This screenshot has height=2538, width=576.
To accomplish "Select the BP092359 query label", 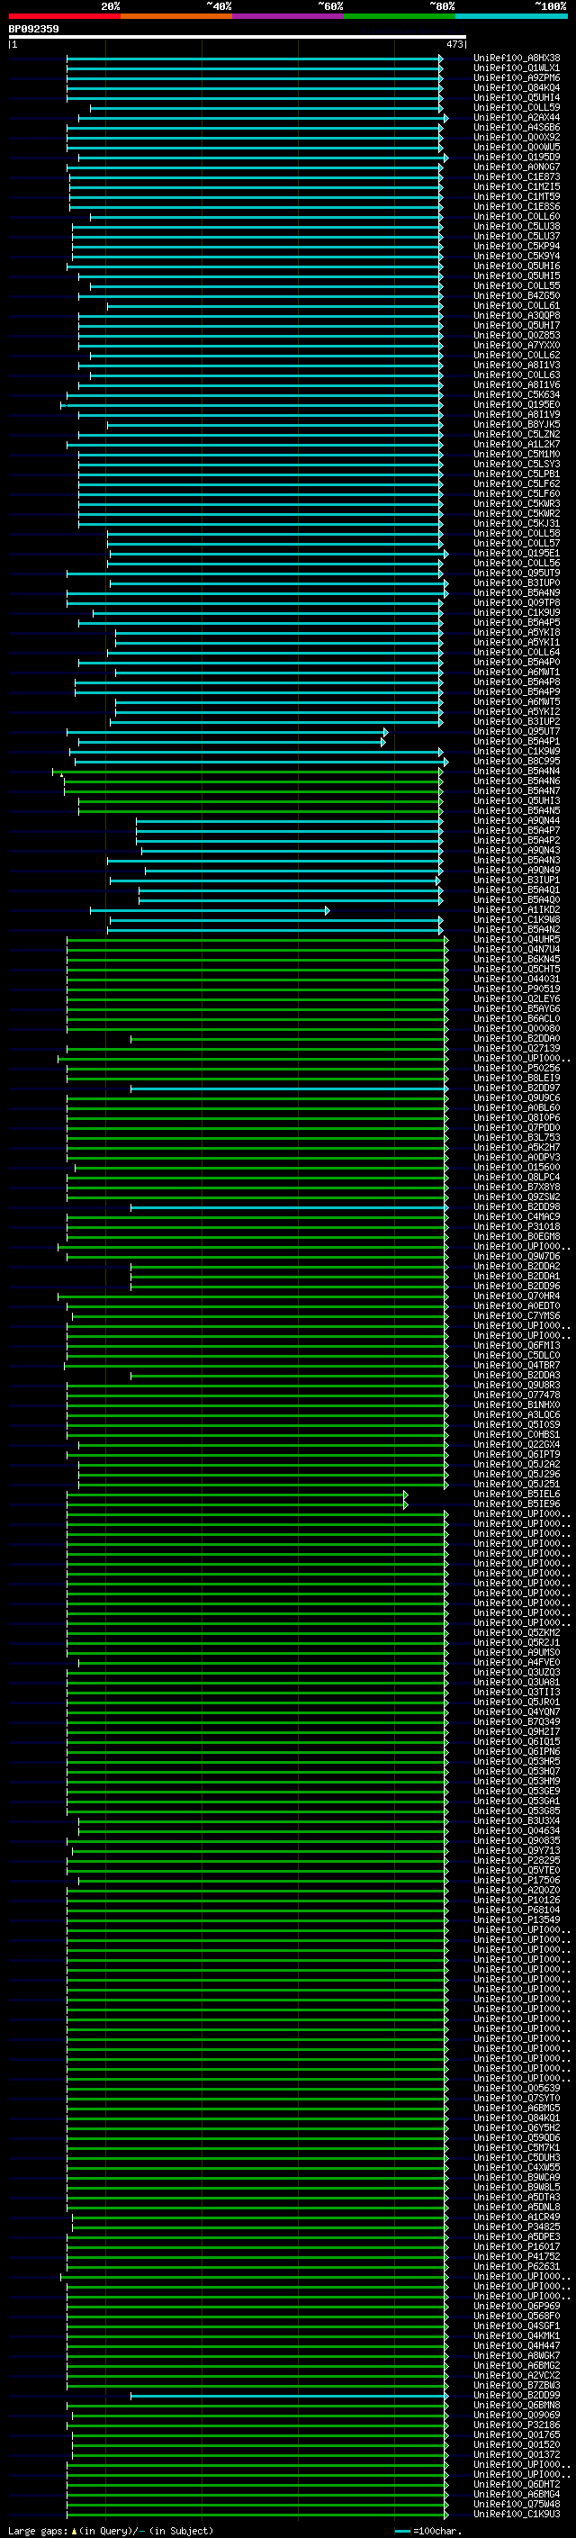I will point(33,29).
